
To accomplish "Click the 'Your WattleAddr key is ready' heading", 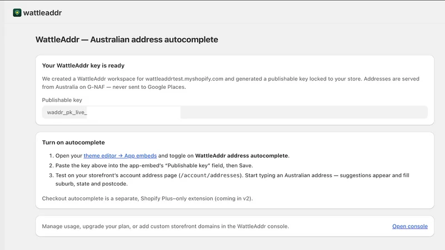I will (x=83, y=66).
